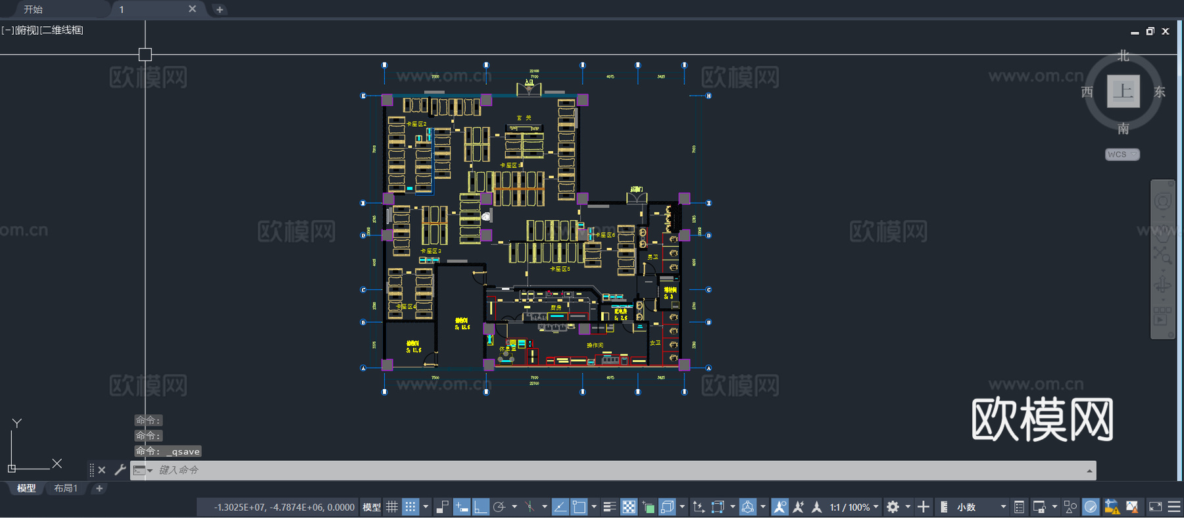Open the 1:1 / 100% annotation scale list
Screen dimensions: 1184x518
tap(854, 507)
